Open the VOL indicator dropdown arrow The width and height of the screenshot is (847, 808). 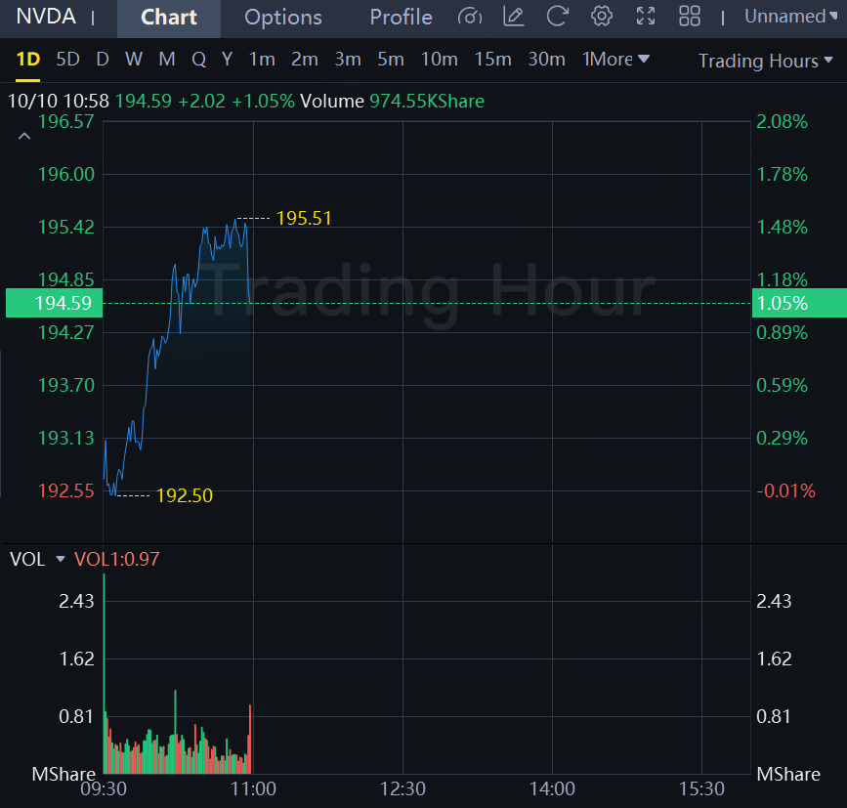click(x=61, y=559)
